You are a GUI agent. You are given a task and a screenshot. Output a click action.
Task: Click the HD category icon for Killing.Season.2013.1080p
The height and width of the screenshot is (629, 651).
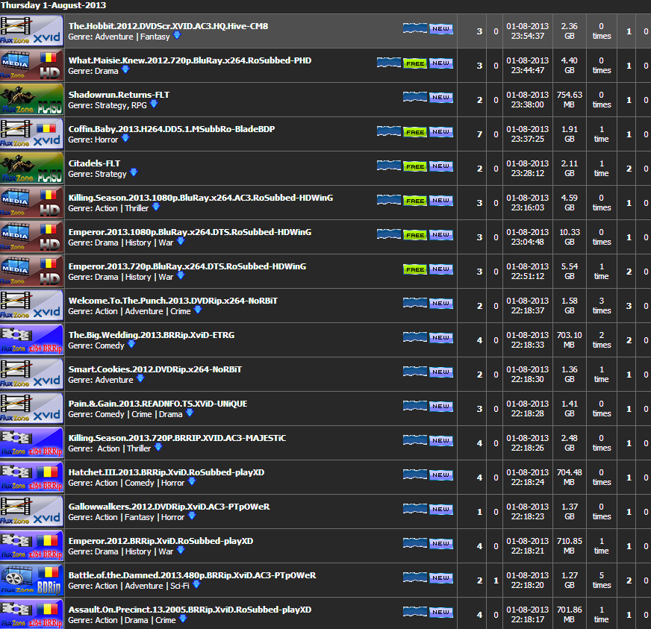pos(32,202)
